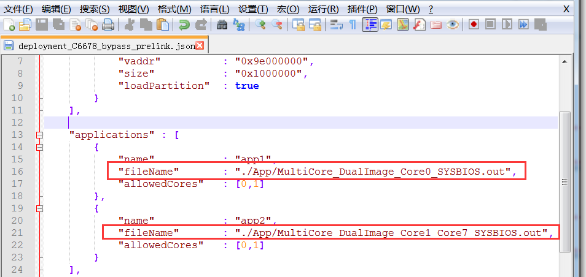Toggle synchronized vertical scrolling icon
Viewport: 586px width, 277px height.
tap(299, 25)
